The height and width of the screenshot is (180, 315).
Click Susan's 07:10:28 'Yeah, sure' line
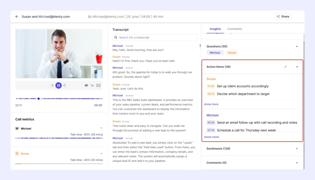[128, 88]
